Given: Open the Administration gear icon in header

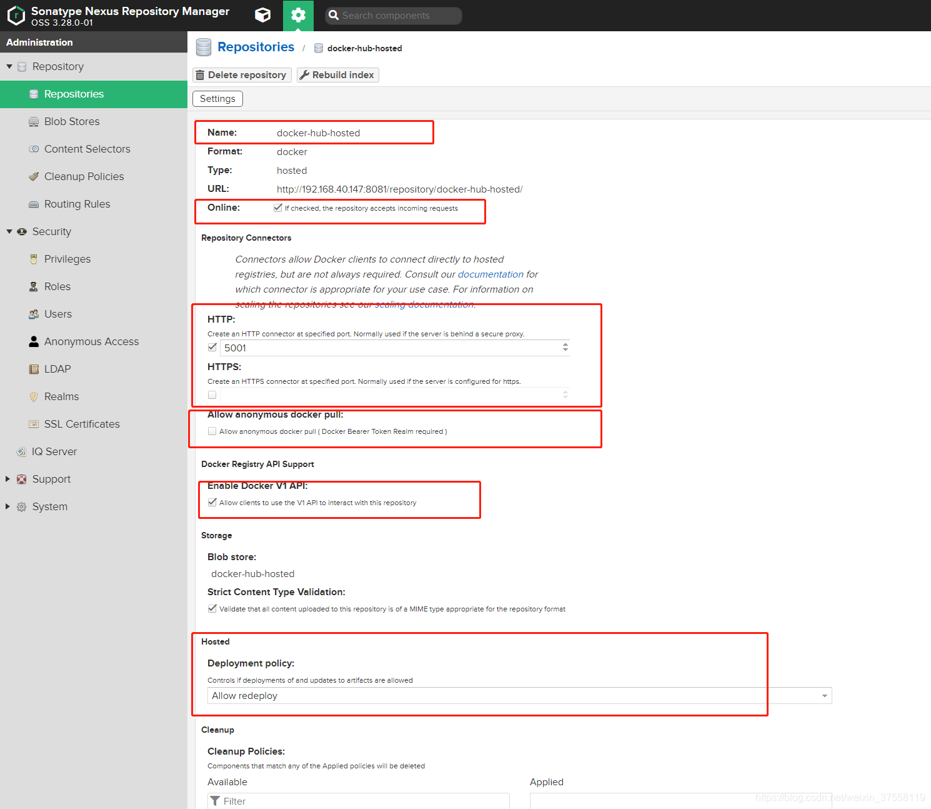Looking at the screenshot, I should [x=299, y=15].
